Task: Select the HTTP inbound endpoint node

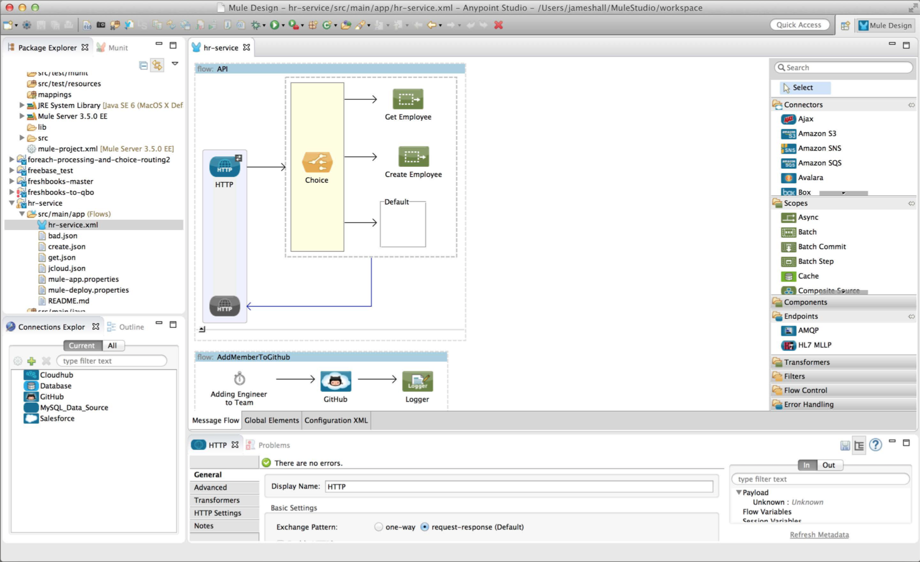Action: coord(224,166)
